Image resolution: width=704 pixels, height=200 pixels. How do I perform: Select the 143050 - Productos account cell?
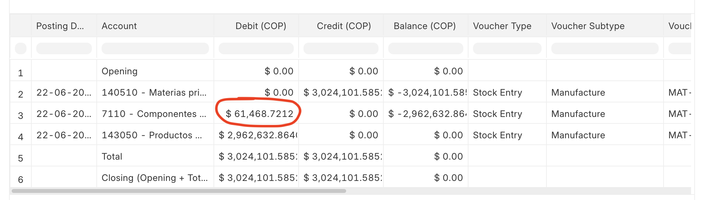(152, 135)
